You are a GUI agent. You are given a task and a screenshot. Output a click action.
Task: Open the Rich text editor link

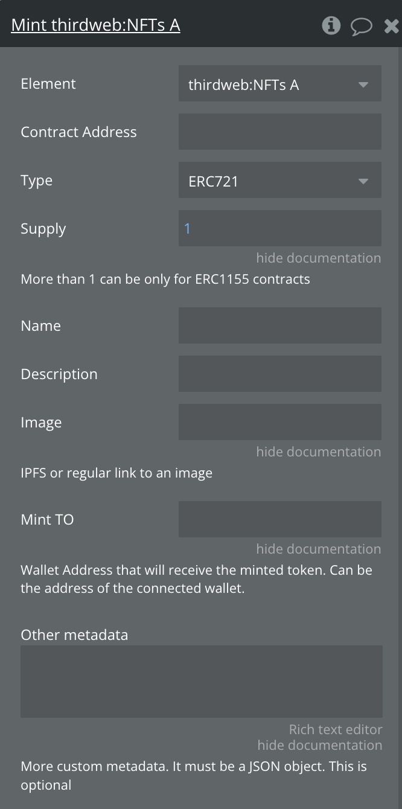click(335, 730)
